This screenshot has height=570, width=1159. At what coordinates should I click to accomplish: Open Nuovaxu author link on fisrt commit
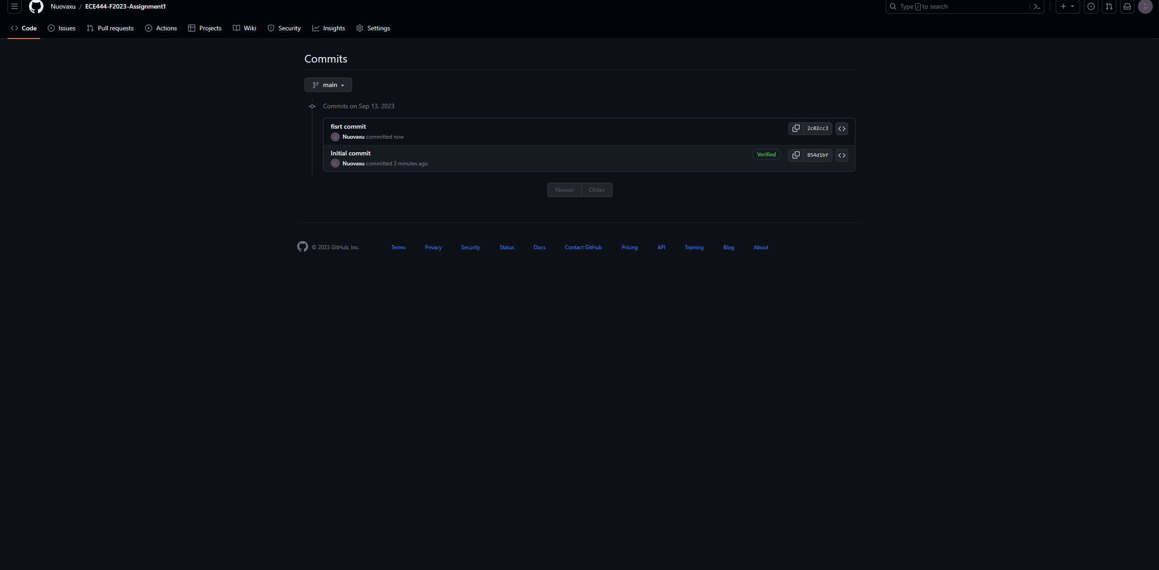(x=353, y=137)
